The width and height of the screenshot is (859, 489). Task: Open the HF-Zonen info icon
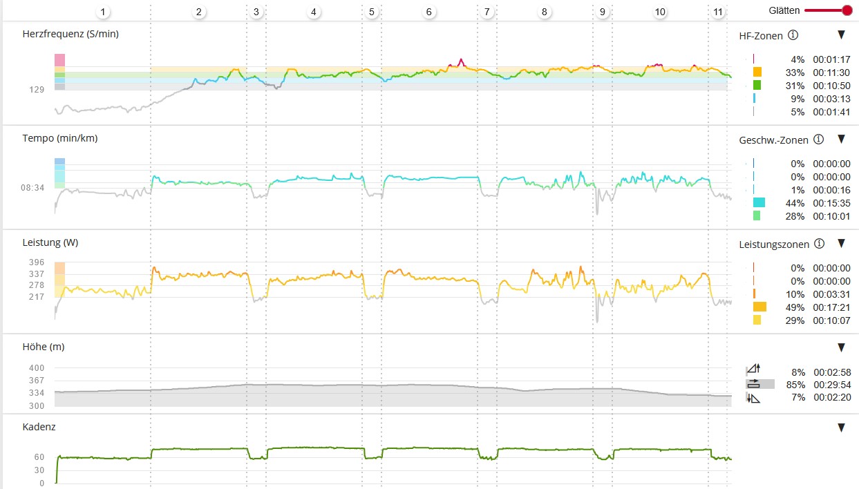(x=793, y=35)
